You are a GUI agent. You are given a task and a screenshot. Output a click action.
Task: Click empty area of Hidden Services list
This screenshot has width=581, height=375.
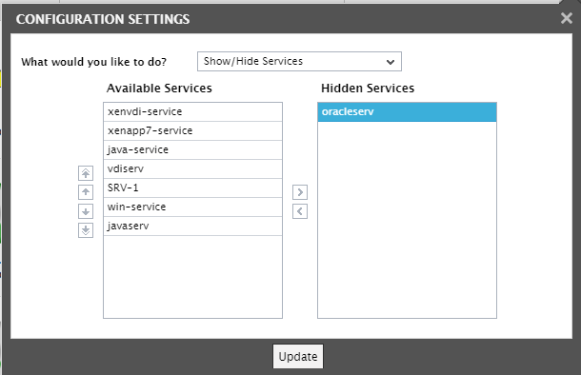click(407, 220)
